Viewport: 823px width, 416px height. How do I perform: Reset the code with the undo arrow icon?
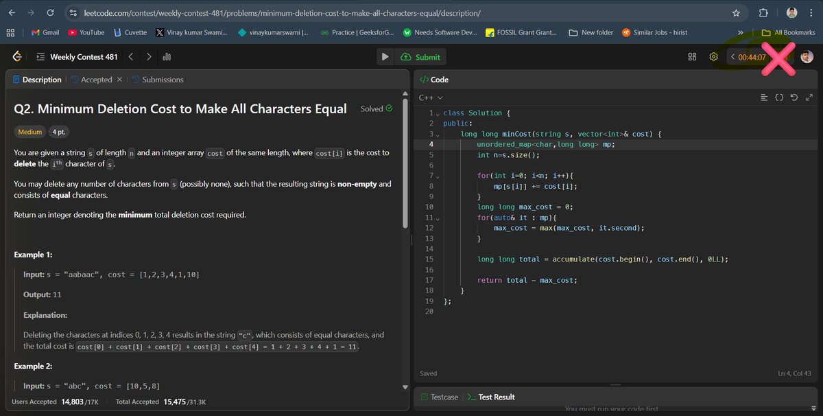tap(794, 97)
